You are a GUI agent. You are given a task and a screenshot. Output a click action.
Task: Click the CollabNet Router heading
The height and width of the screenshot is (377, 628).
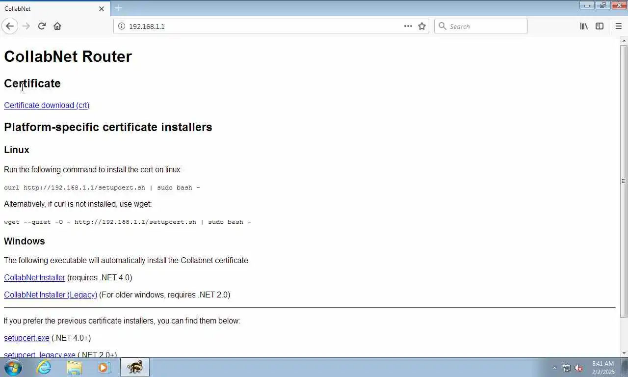(x=68, y=56)
